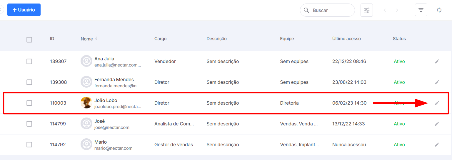Viewport: 452px width, 160px height.
Task: Open the filter sliders icon beside search
Action: [367, 10]
